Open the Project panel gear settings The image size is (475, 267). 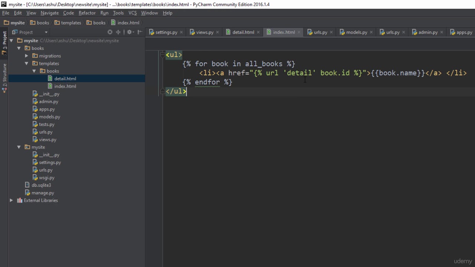pos(130,32)
